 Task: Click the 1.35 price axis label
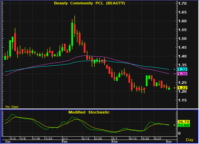pyautogui.click(x=182, y=65)
